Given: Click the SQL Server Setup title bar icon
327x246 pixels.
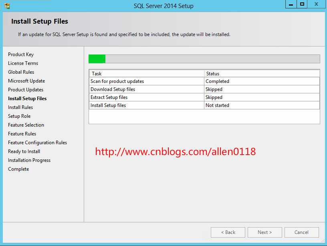Looking at the screenshot, I should click(x=7, y=6).
